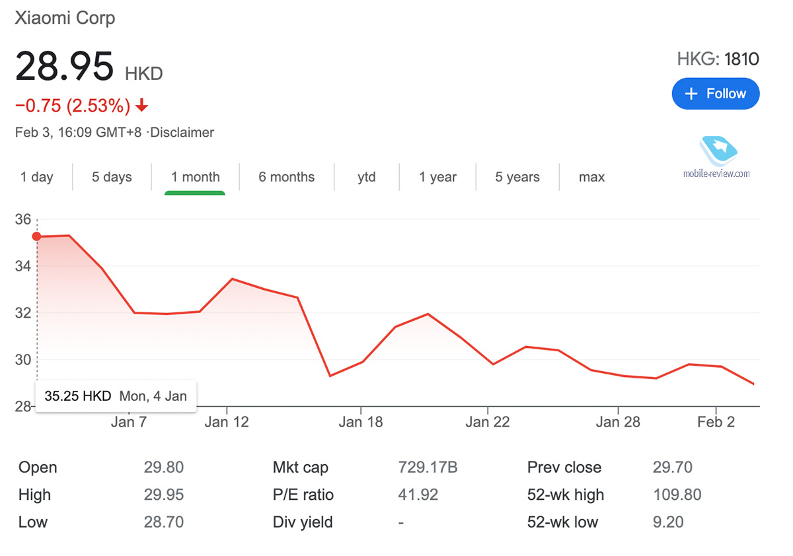This screenshot has height=556, width=793.
Task: Show the ytd chart range
Action: pos(367,177)
